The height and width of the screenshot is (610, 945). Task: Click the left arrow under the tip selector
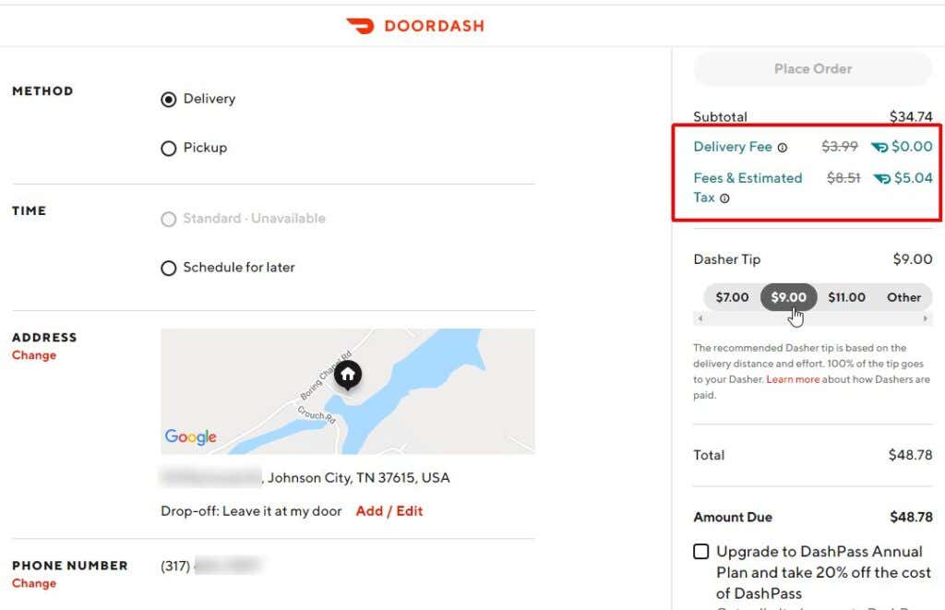[700, 317]
